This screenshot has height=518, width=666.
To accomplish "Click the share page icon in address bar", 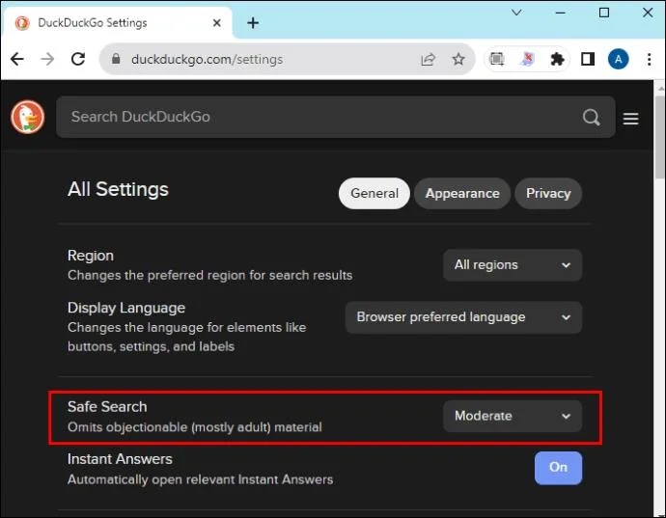I will click(x=428, y=59).
